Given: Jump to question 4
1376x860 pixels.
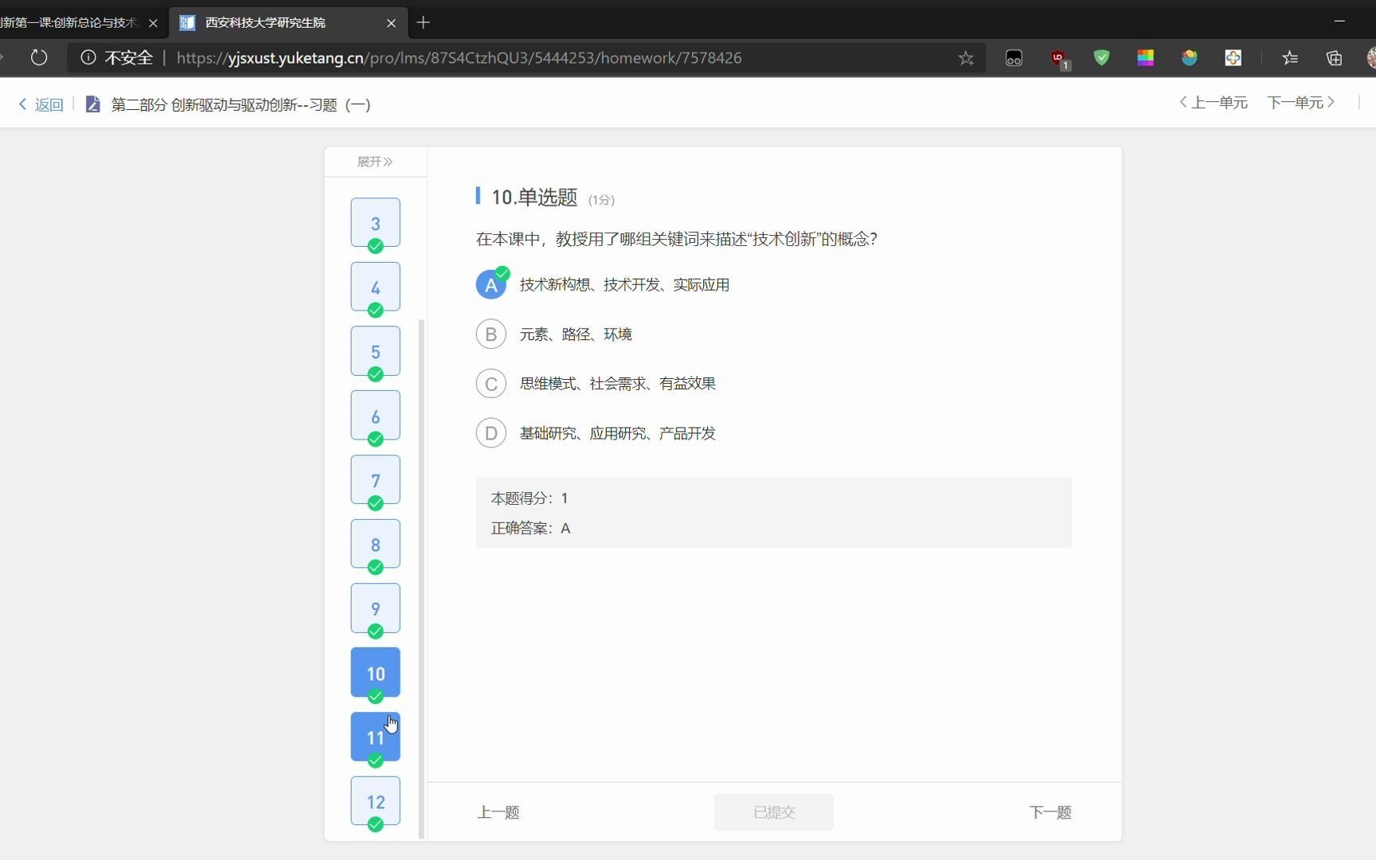Looking at the screenshot, I should coord(376,287).
